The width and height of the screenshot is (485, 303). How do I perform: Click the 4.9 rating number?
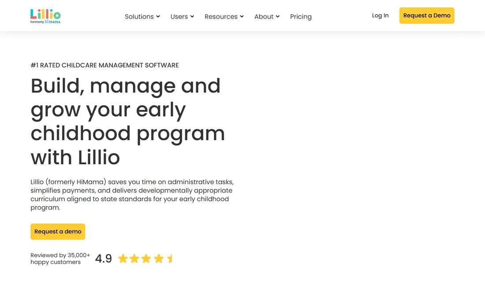click(103, 259)
